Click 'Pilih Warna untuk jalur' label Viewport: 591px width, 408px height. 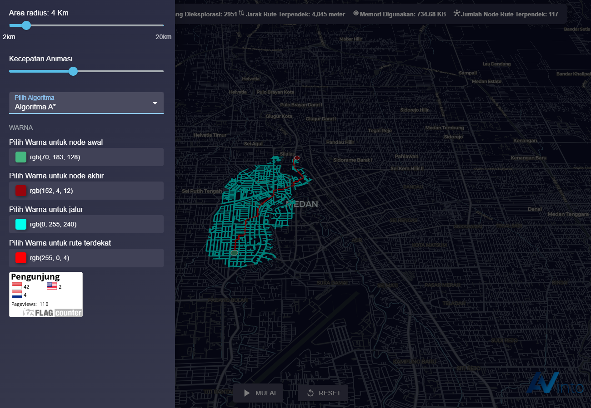click(x=46, y=209)
